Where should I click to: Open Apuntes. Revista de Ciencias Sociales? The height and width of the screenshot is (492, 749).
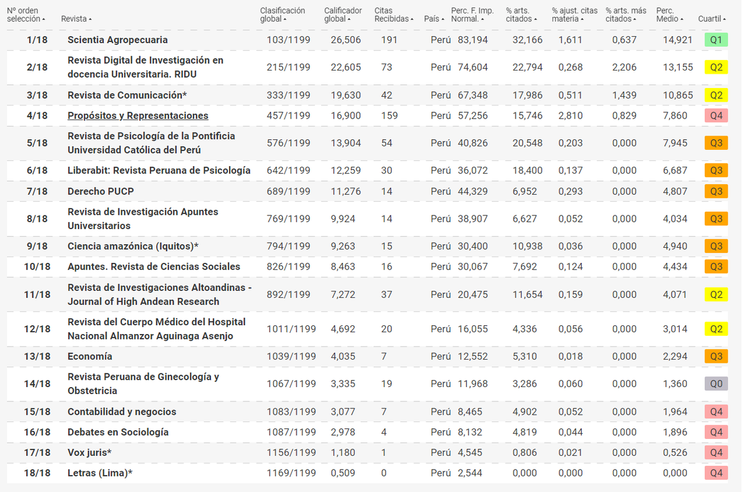click(154, 267)
